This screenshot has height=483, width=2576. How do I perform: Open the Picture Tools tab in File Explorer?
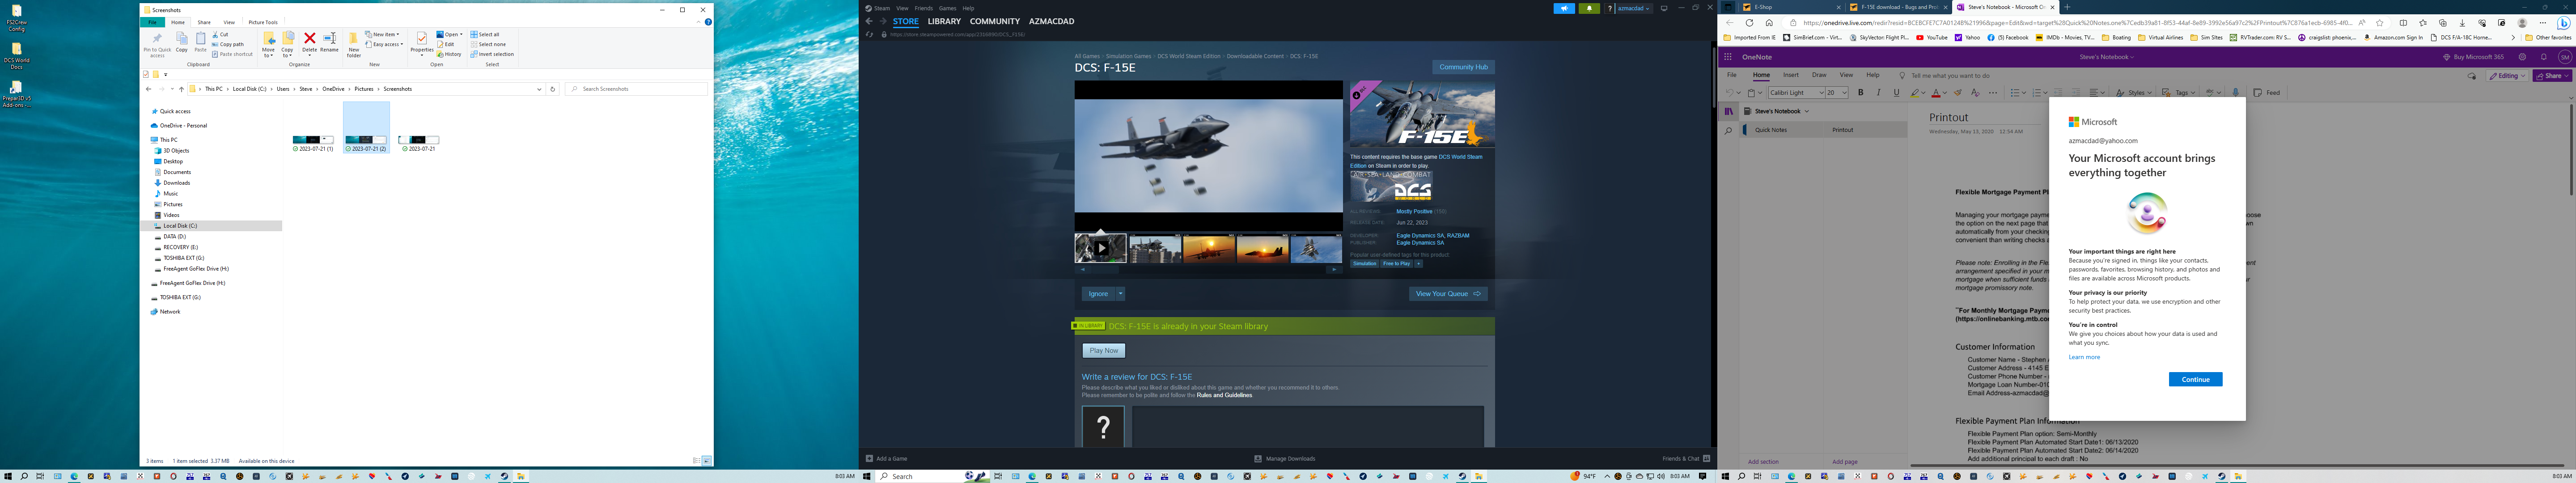(x=263, y=22)
